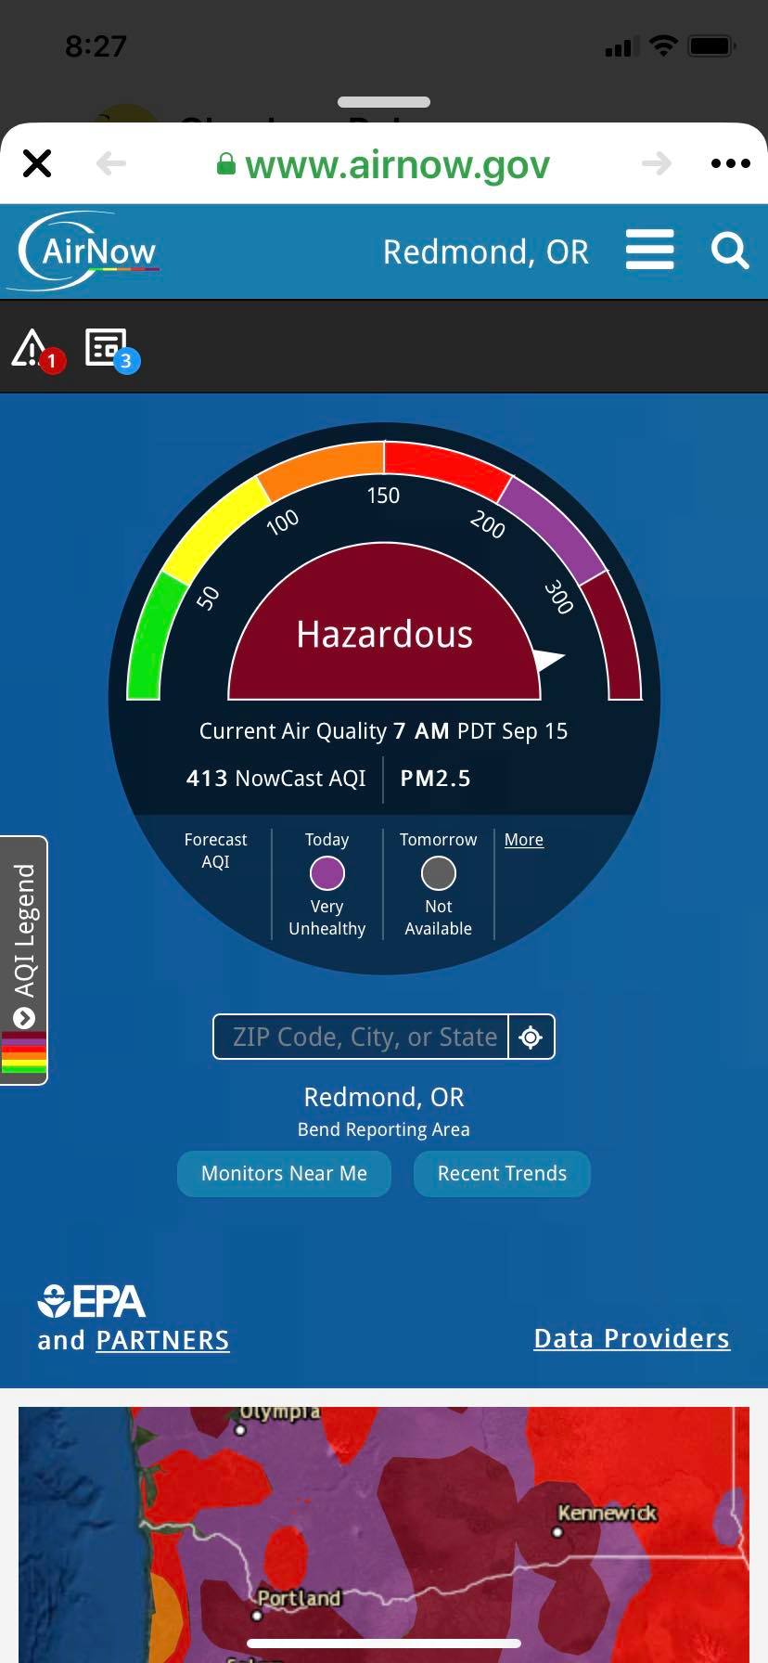
Task: Open the More forecast link
Action: tap(524, 840)
